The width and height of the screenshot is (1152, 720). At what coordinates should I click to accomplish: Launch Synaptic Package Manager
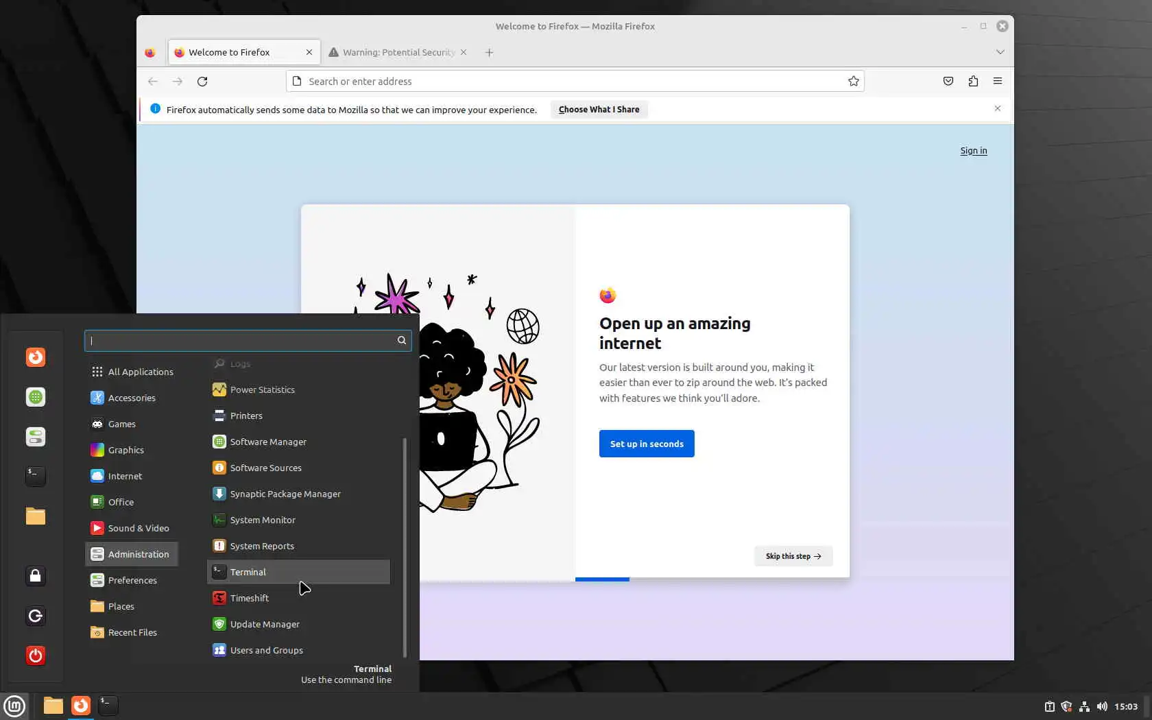click(x=299, y=494)
